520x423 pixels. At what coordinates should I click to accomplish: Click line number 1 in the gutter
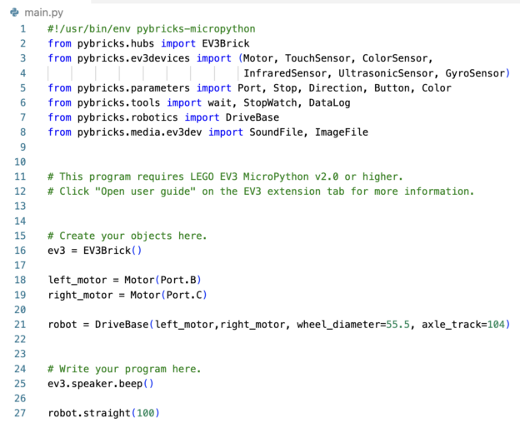tap(22, 29)
